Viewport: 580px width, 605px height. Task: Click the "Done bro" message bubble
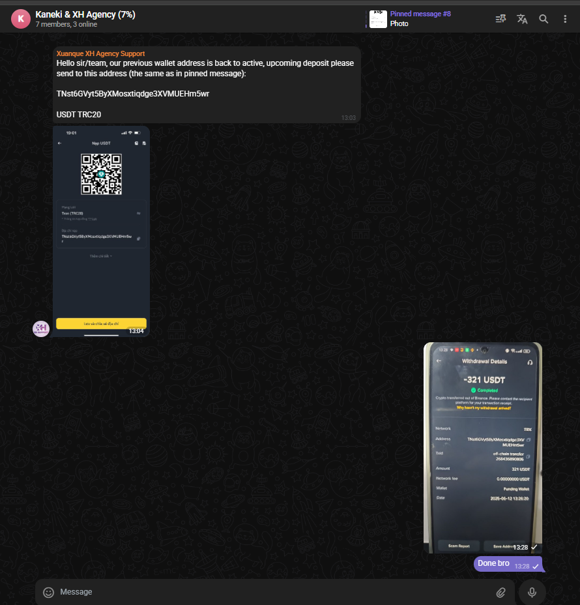point(494,563)
